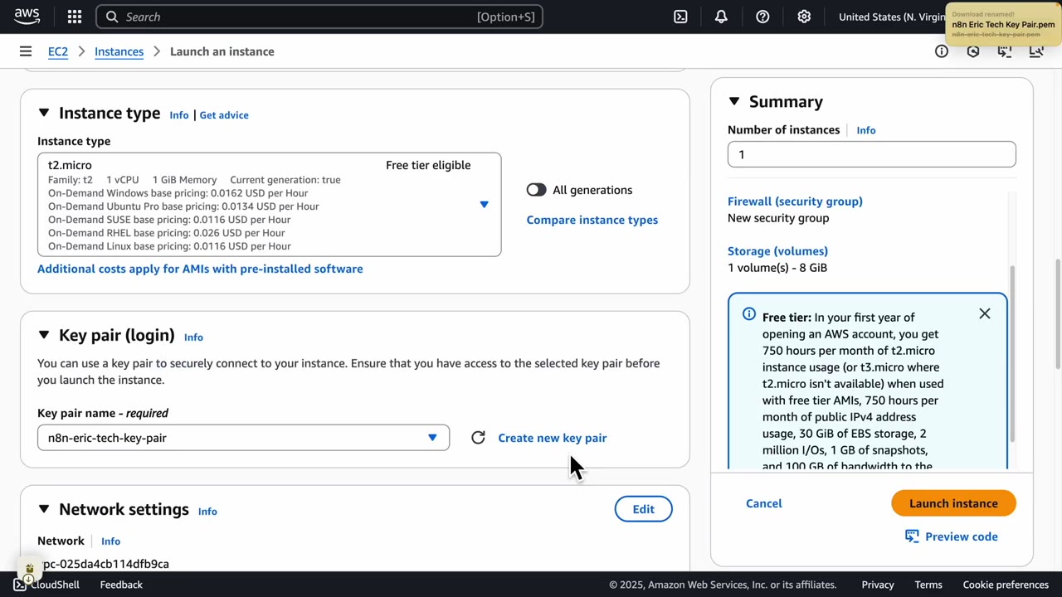The image size is (1062, 597).
Task: Click the Free tier alert info icon
Action: click(x=749, y=314)
